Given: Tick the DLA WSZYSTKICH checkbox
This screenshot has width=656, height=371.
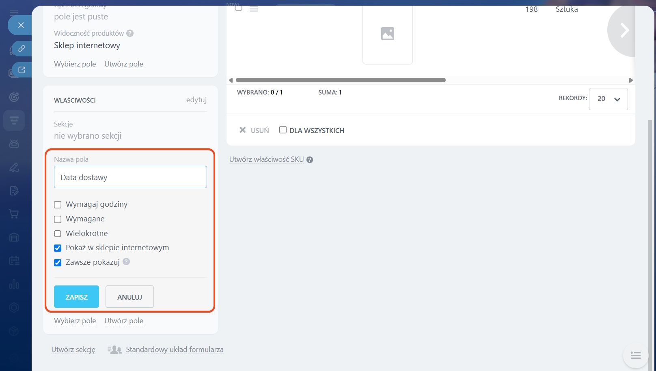Looking at the screenshot, I should pyautogui.click(x=283, y=130).
